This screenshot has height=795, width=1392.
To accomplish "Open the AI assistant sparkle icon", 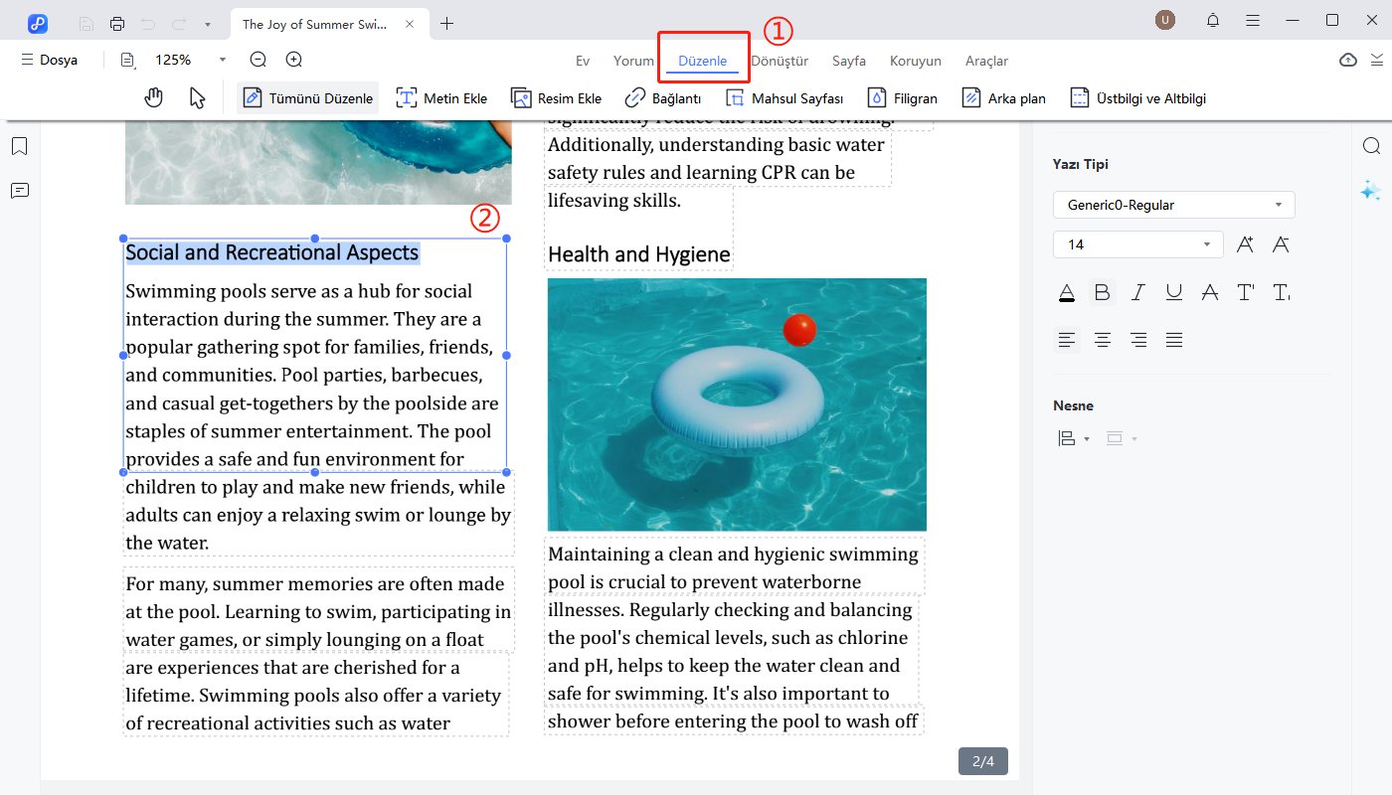I will [1371, 191].
